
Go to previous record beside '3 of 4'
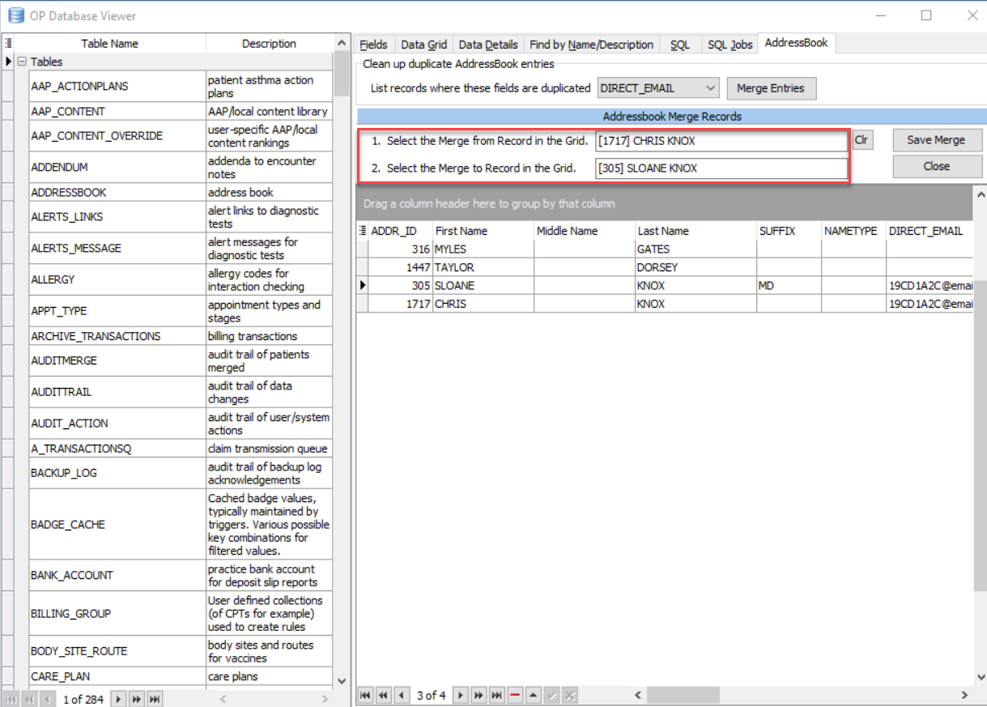click(x=400, y=695)
